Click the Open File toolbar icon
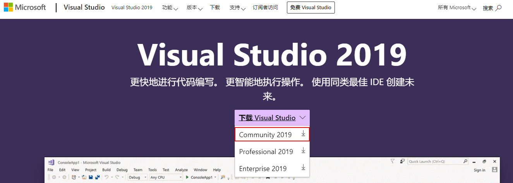The image size is (513, 183). point(84,177)
